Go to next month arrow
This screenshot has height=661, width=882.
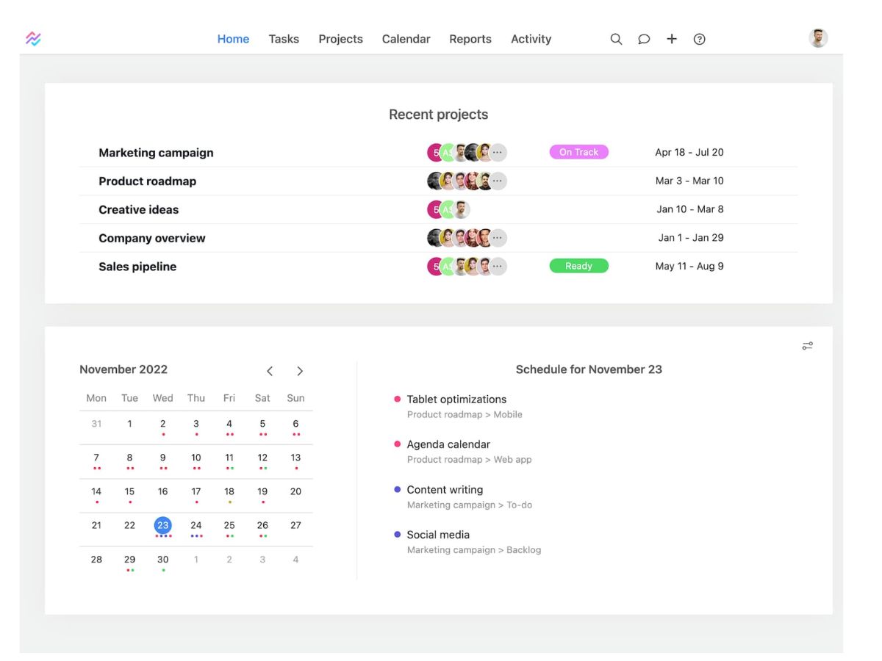click(x=300, y=371)
